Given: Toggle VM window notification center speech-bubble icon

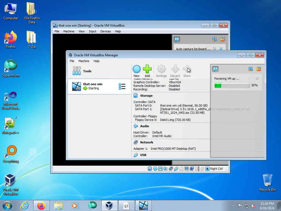Looking at the screenshot, I should tap(177, 39).
